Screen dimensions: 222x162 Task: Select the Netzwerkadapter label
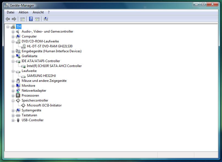click(x=34, y=91)
